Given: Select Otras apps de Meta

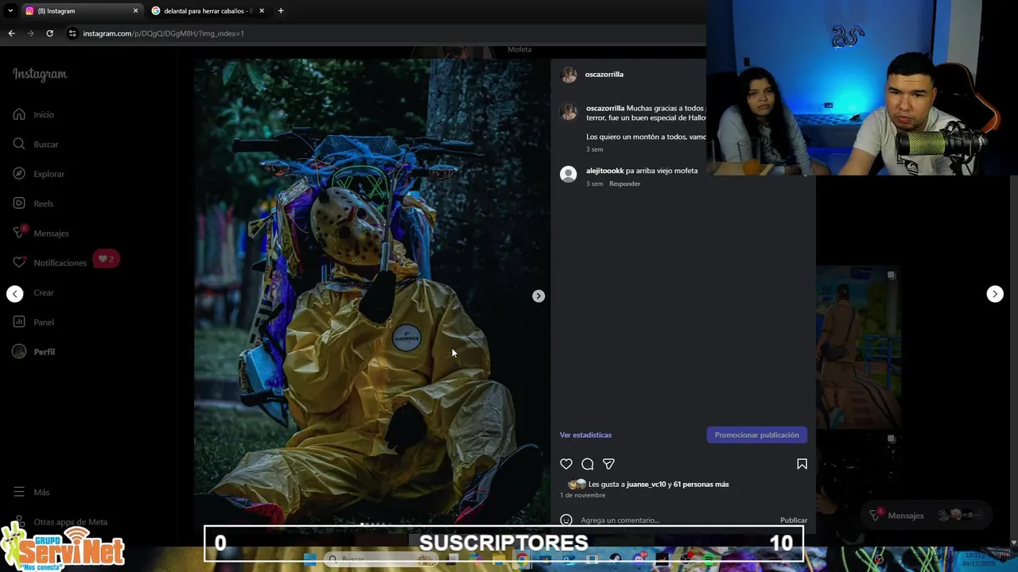Looking at the screenshot, I should (70, 522).
